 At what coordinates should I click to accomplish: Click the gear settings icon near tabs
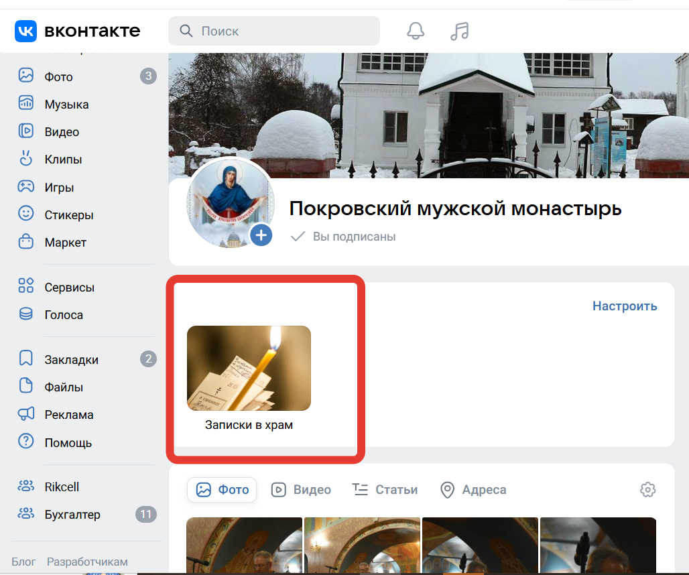coord(647,490)
